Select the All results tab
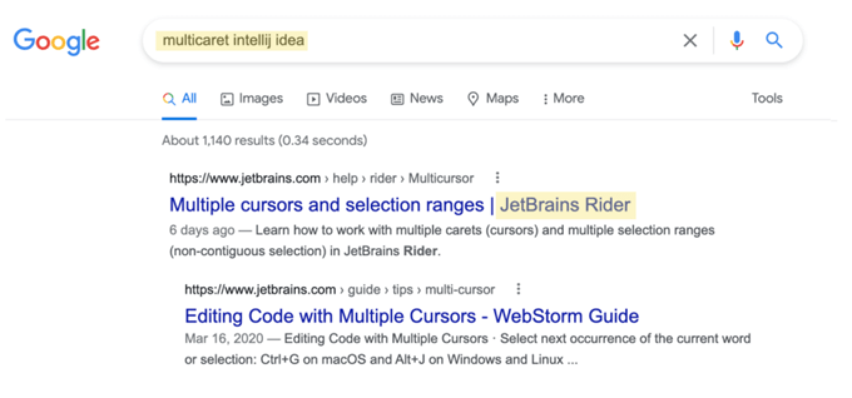The image size is (852, 398). point(179,98)
